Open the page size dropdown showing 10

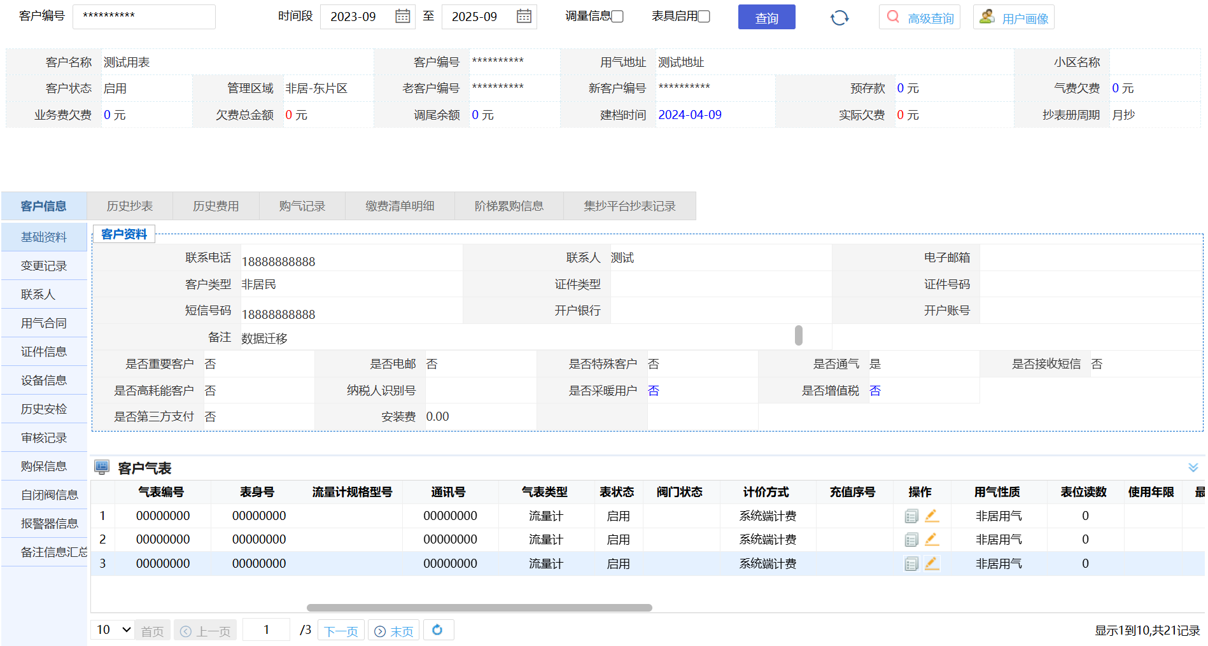(x=111, y=629)
